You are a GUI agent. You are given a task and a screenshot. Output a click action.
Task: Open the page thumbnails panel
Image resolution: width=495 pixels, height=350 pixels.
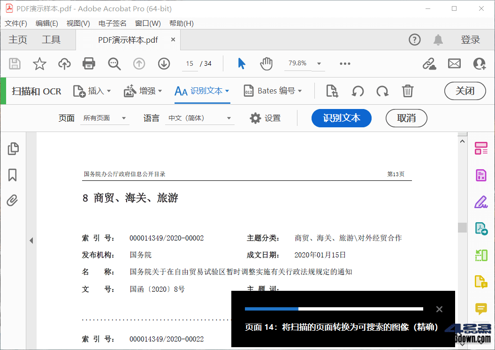(x=13, y=148)
